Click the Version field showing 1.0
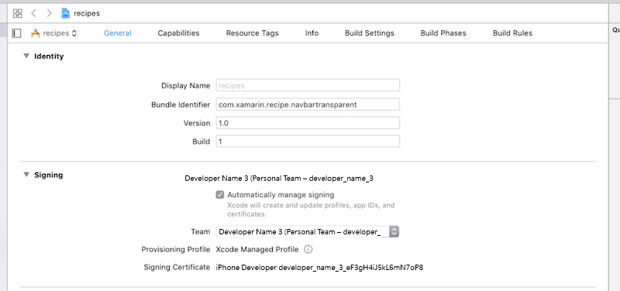Screen dimensions: 620x291 [x=308, y=123]
